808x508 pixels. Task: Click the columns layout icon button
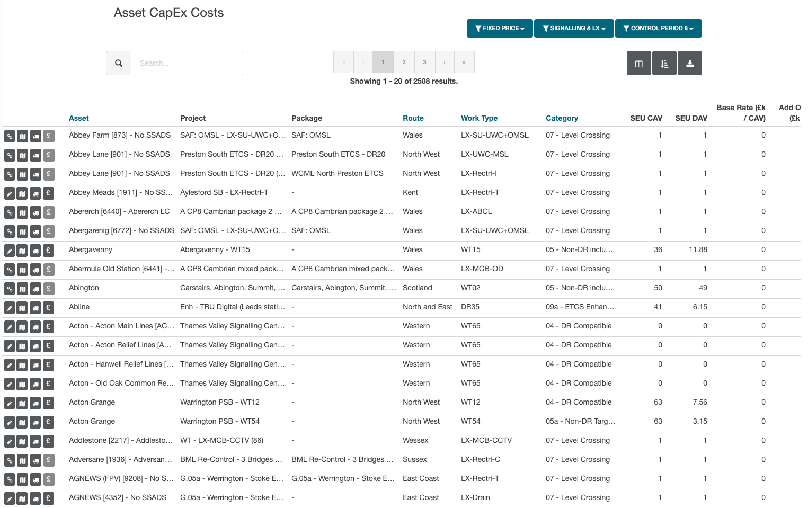(638, 64)
